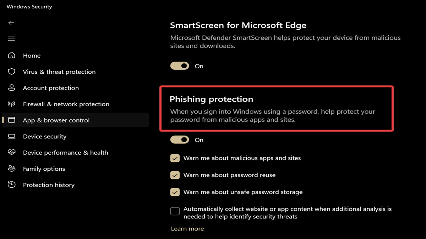
Task: Select App & browser control menu item
Action: click(x=76, y=120)
